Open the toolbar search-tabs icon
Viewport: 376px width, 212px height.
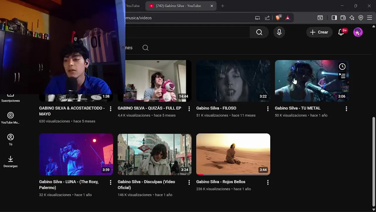320,18
